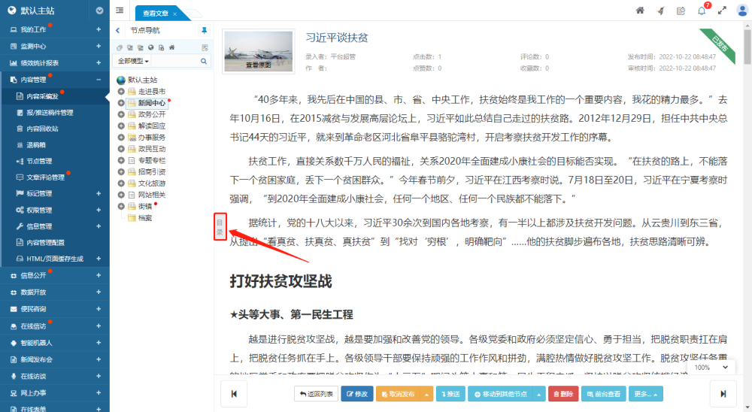Go to previous article with left arrow
This screenshot has height=412, width=752.
click(x=234, y=393)
